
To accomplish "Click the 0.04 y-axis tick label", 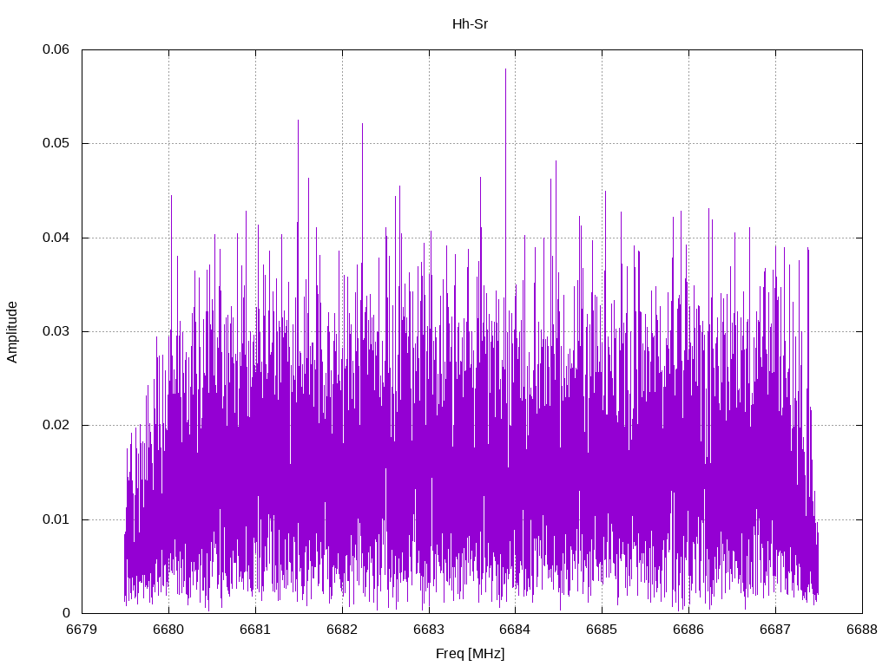I will (x=56, y=237).
